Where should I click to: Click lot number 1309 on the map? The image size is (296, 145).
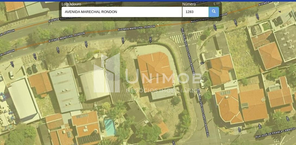pyautogui.click(x=58, y=50)
